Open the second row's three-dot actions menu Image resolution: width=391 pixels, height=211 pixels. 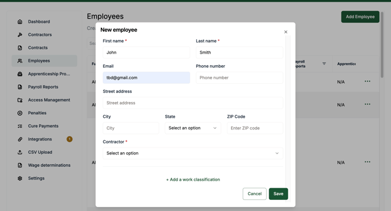click(367, 104)
